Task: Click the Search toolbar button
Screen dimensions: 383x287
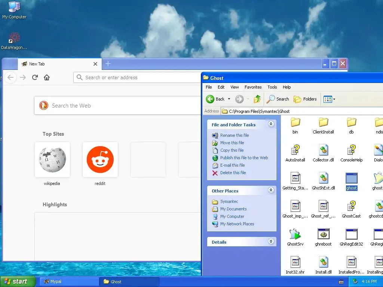Action: pos(278,99)
